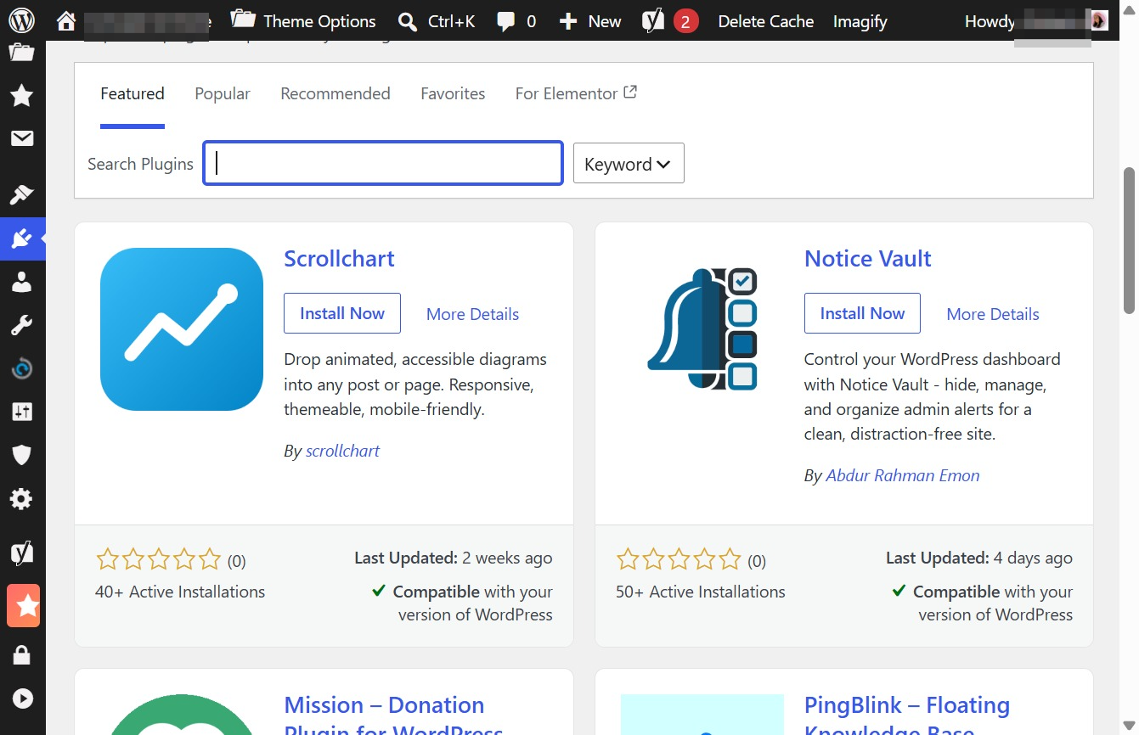The image size is (1139, 735).
Task: Open Yoast SEO in the sidebar
Action: point(21,553)
